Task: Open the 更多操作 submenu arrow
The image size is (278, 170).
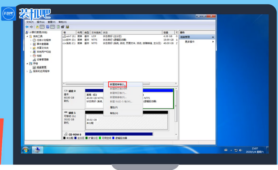Action: click(213, 42)
